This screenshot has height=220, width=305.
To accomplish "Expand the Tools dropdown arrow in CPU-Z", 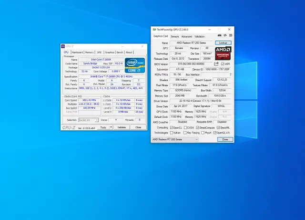I will 111,127.
